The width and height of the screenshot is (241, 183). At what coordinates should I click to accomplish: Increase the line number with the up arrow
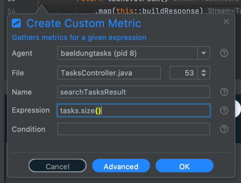coord(204,70)
